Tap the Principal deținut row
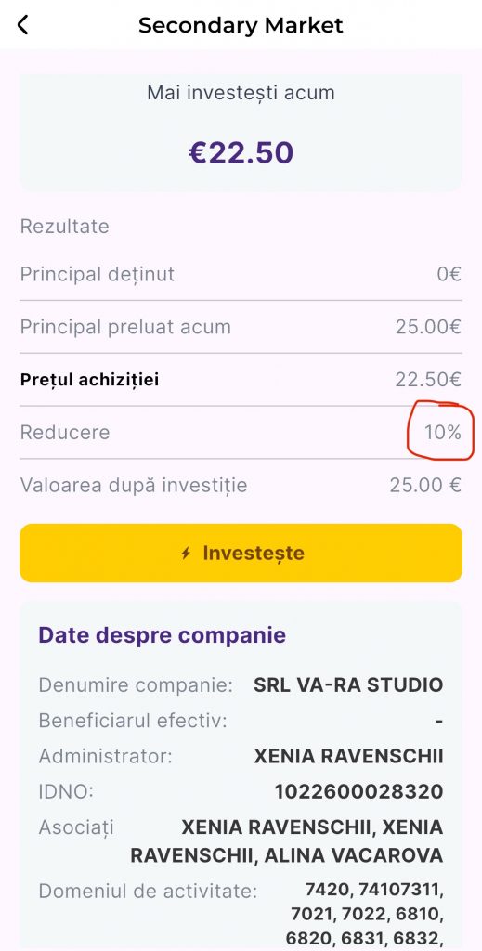Image resolution: width=482 pixels, height=951 pixels. [x=241, y=274]
